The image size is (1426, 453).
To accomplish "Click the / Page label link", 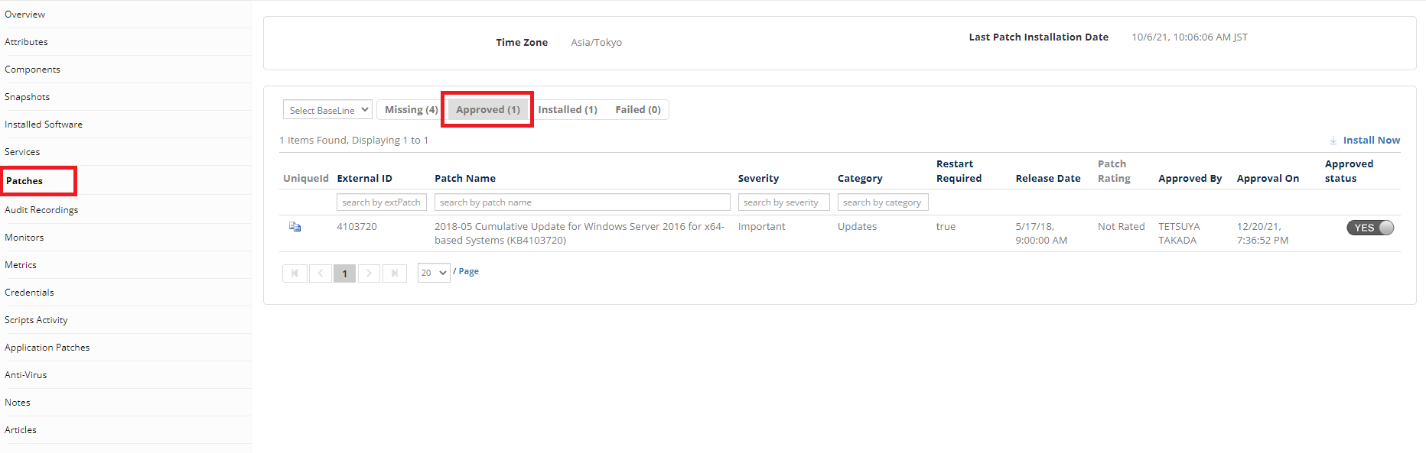I will [466, 271].
